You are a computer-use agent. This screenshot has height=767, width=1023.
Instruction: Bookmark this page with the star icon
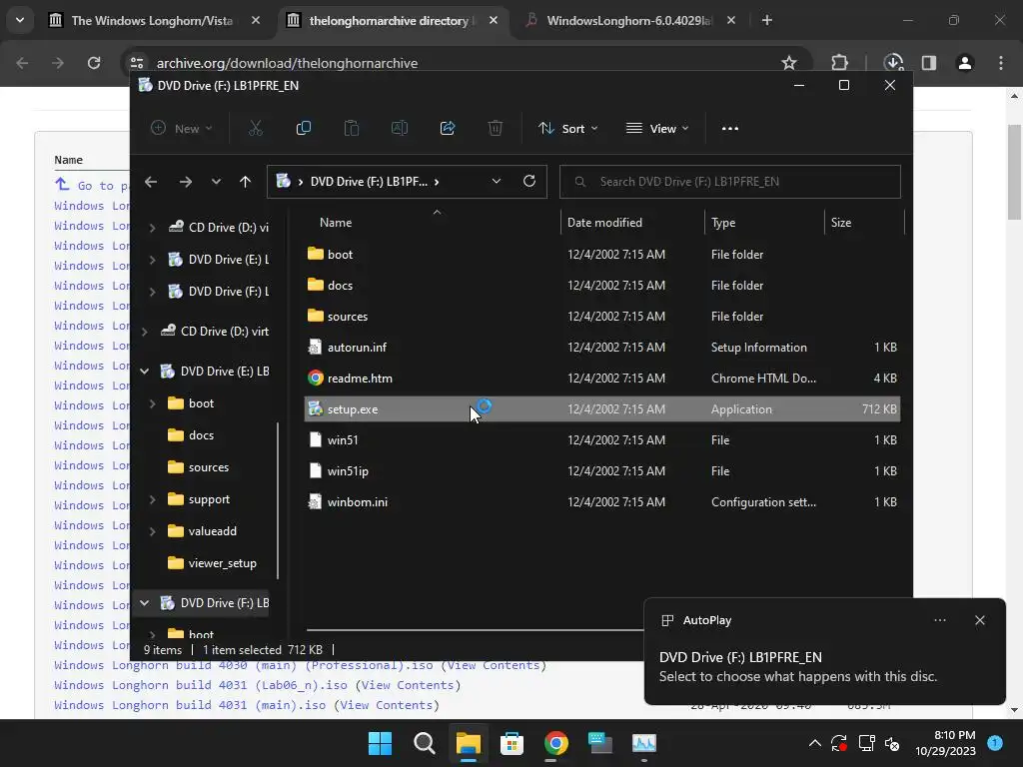click(x=789, y=63)
